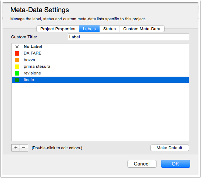201x178 pixels.
Task: Click the X icon beside No Label
Action: [17, 47]
